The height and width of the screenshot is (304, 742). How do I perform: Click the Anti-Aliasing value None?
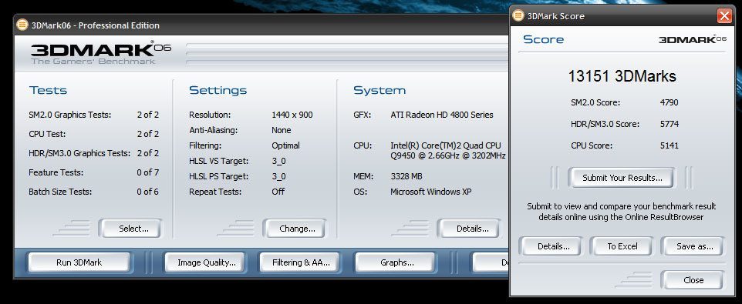pyautogui.click(x=281, y=130)
